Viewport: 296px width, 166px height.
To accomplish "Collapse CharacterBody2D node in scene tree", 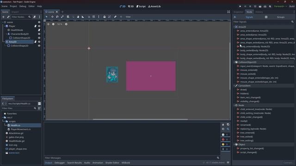I will (6, 34).
